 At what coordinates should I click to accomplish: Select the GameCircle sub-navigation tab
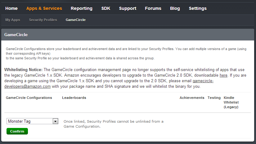76,20
